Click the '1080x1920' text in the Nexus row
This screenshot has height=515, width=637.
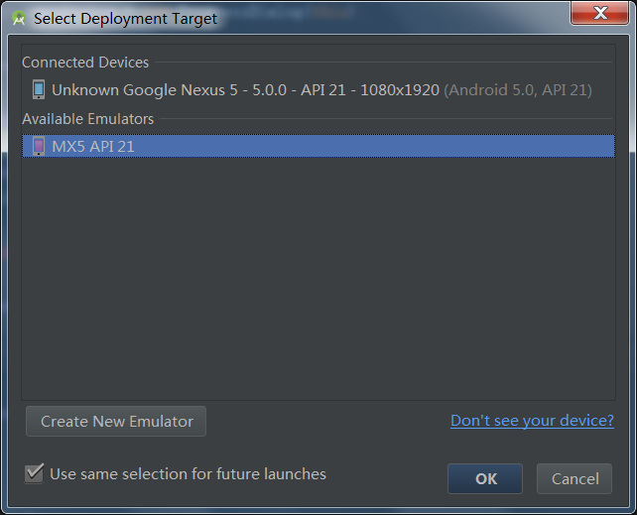click(400, 90)
